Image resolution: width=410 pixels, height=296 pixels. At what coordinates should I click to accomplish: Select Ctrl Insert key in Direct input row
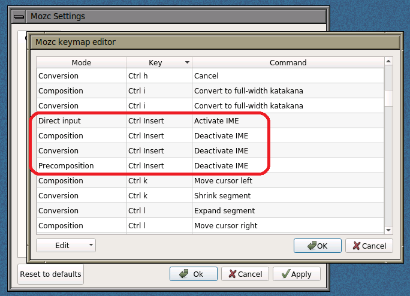[159, 121]
